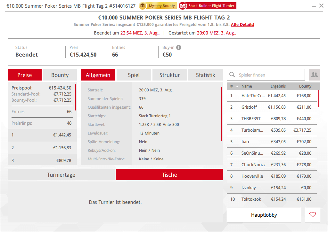
Task: Type in the Spieler finden search field
Action: (269, 75)
